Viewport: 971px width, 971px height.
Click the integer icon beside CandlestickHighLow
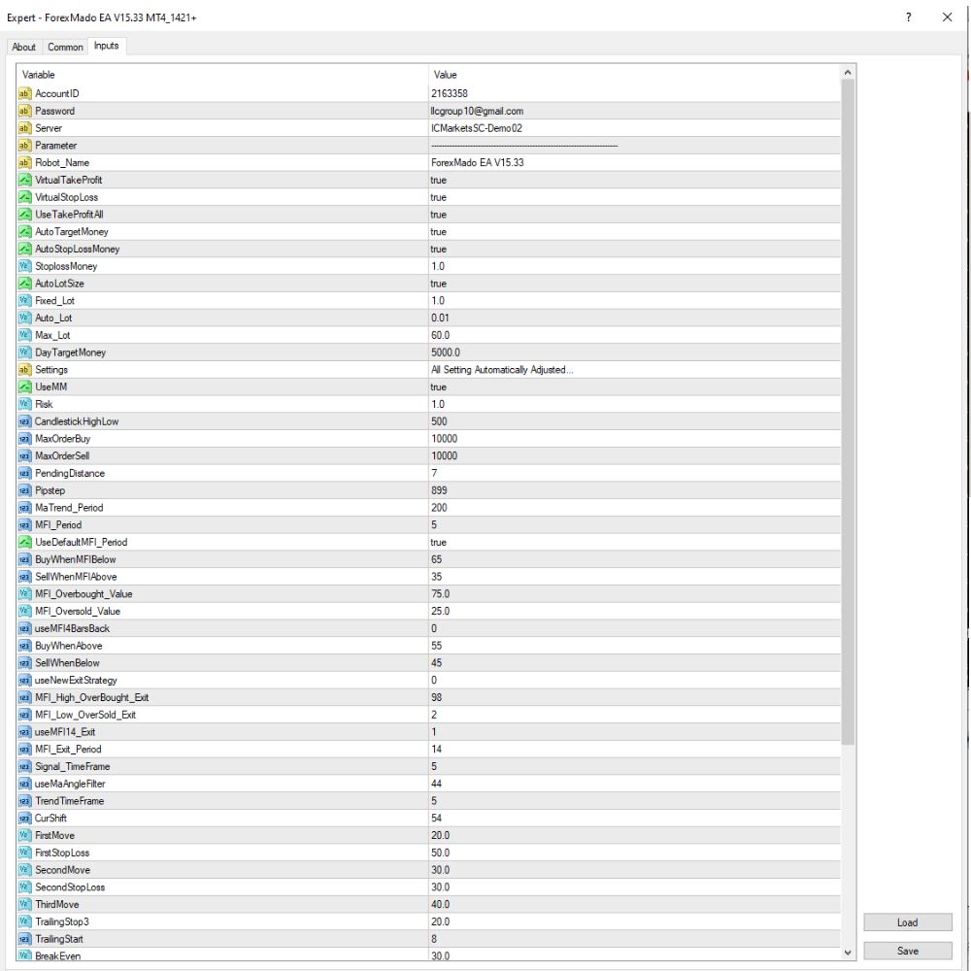click(25, 421)
